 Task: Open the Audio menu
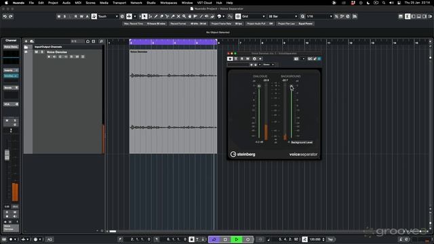[x=66, y=3]
